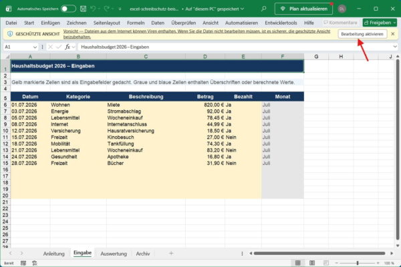Open the user account avatar

click(342, 9)
